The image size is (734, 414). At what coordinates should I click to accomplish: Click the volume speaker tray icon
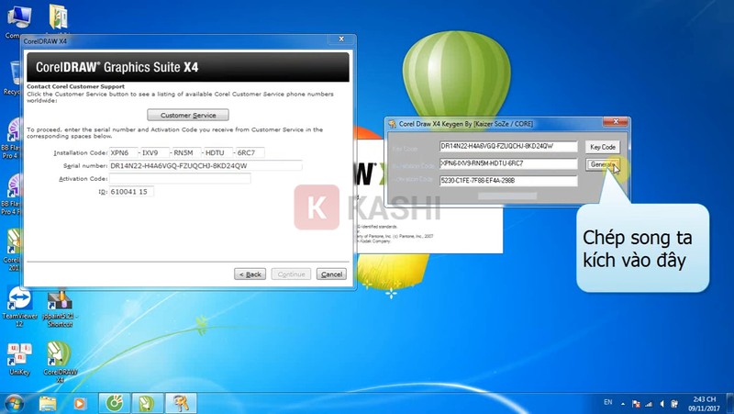[x=662, y=403]
